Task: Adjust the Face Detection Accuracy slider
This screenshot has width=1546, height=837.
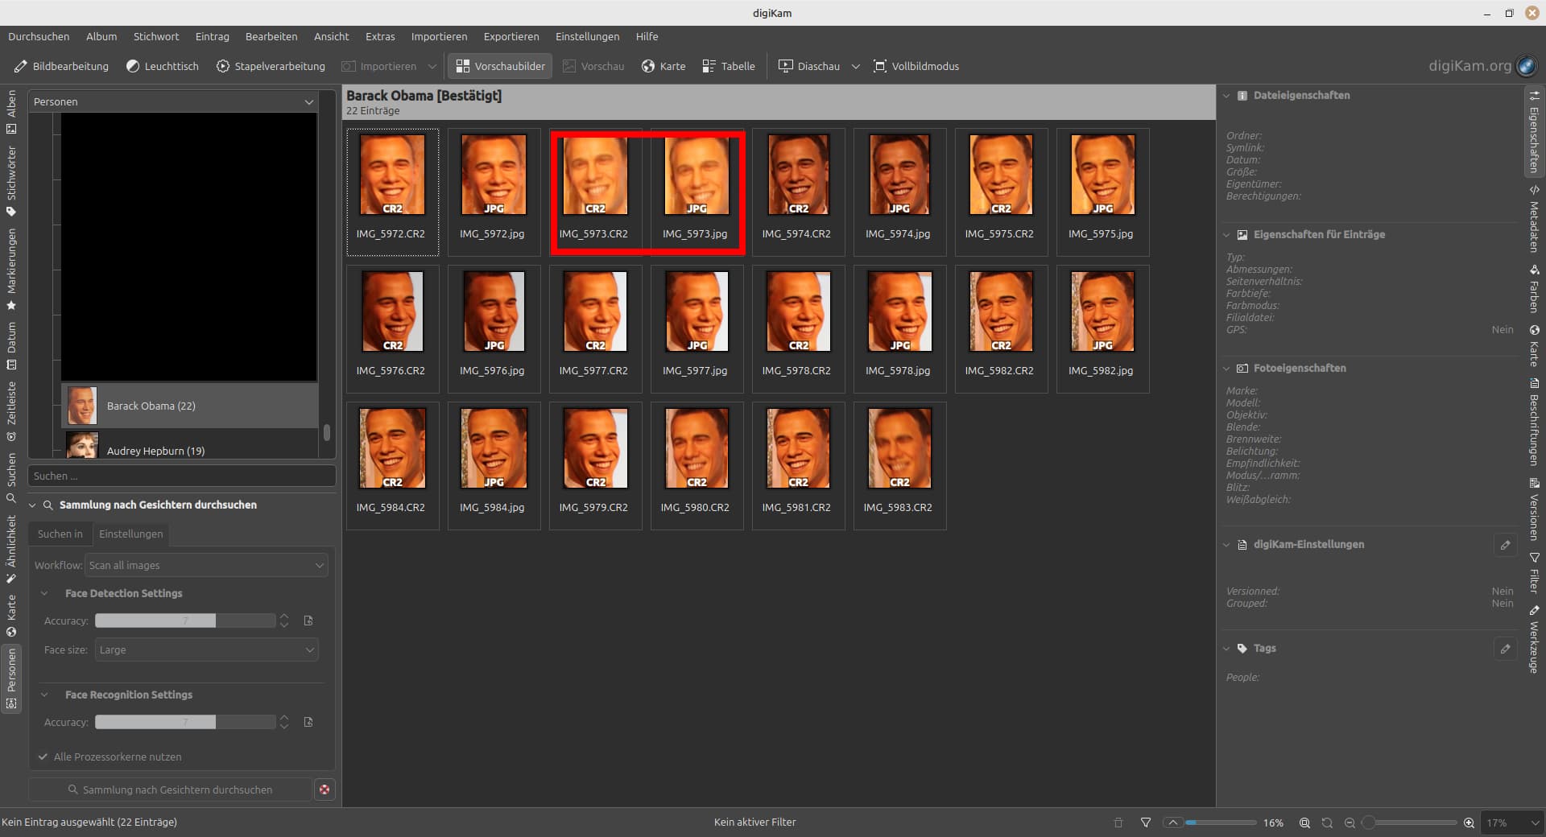Action: (x=185, y=621)
